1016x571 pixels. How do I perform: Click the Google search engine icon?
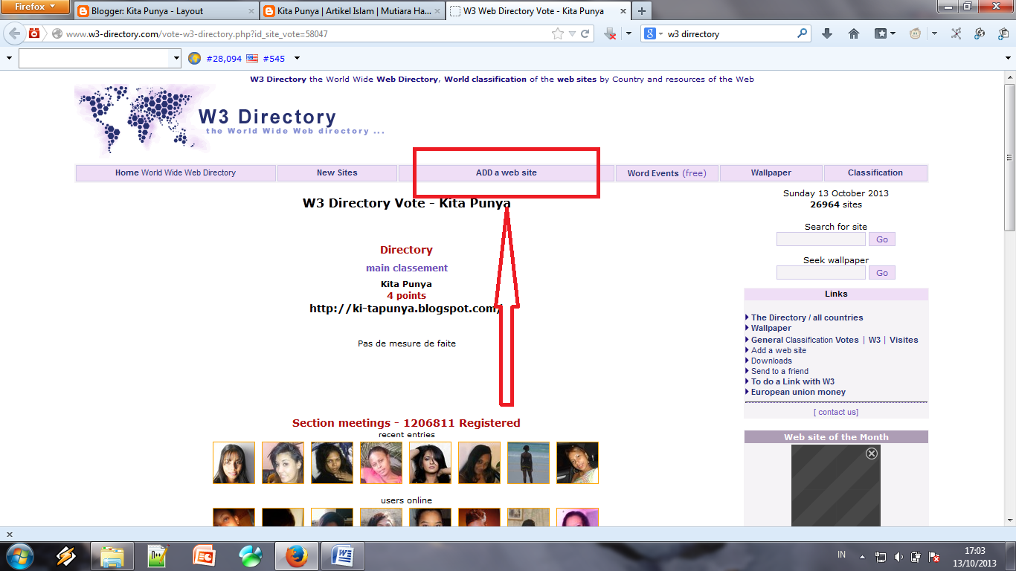[650, 33]
